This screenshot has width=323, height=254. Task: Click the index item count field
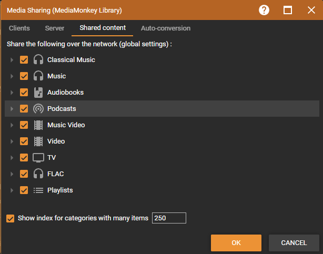[169, 218]
